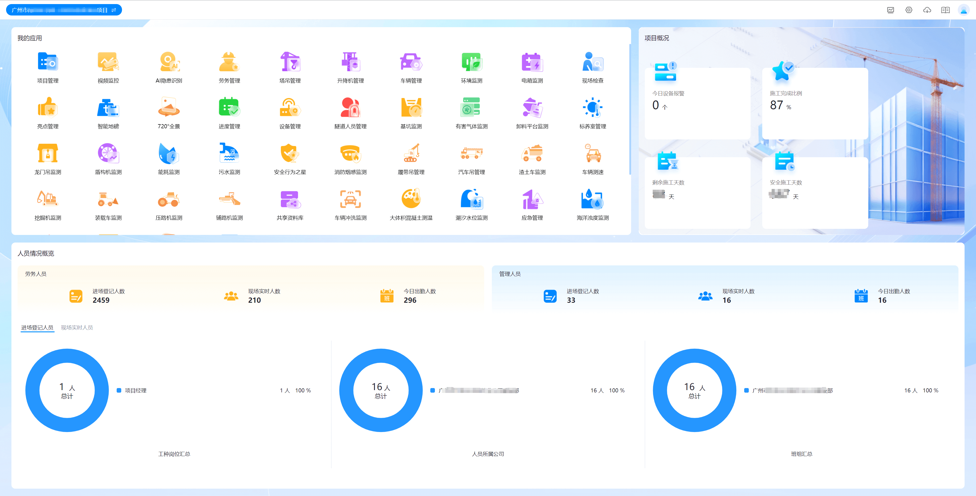Switch project via the top-left project selector
This screenshot has height=496, width=976.
[64, 10]
